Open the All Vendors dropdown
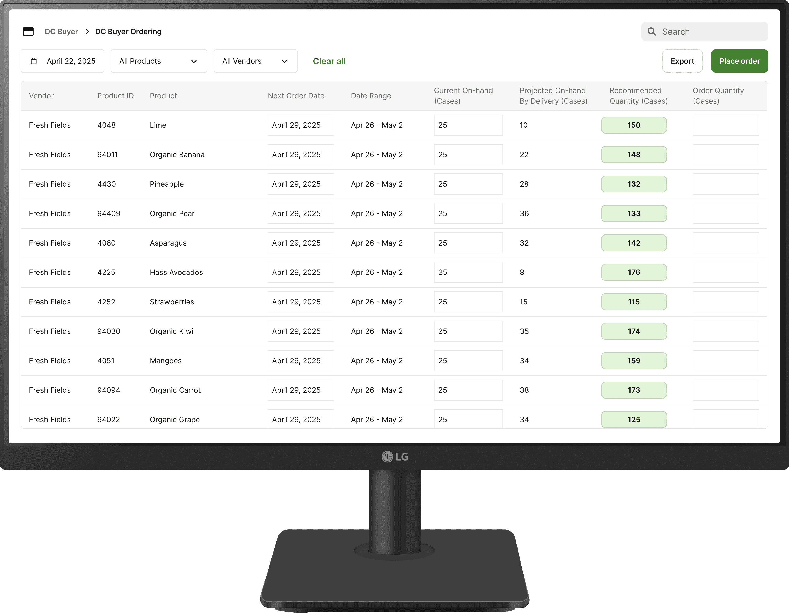The image size is (789, 613). coord(255,61)
